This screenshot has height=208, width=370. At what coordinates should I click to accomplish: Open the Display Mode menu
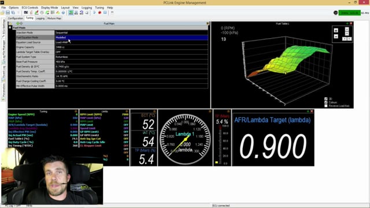(49, 8)
